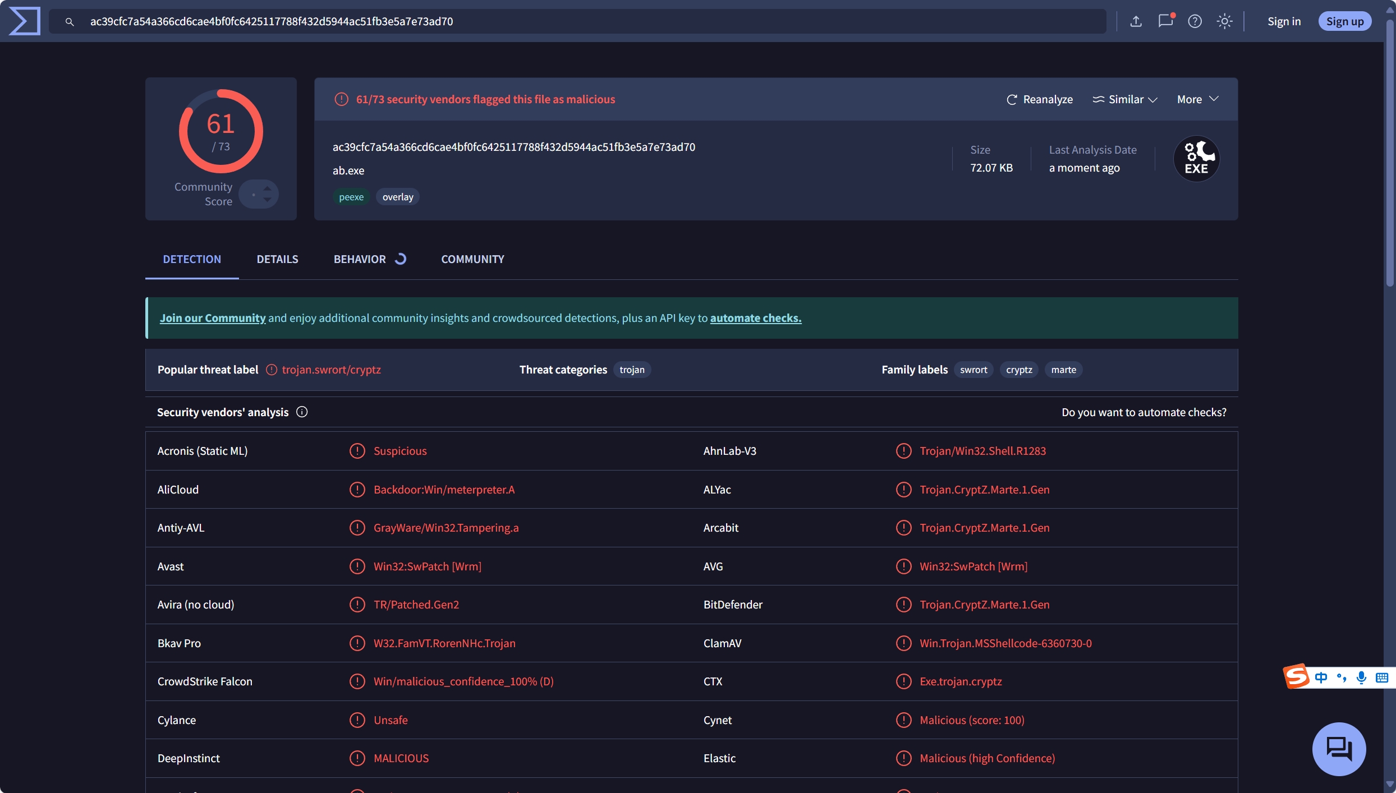This screenshot has width=1396, height=793.
Task: Click the alert icon beside GrayWare/Win32.Tampering.a
Action: (x=357, y=528)
